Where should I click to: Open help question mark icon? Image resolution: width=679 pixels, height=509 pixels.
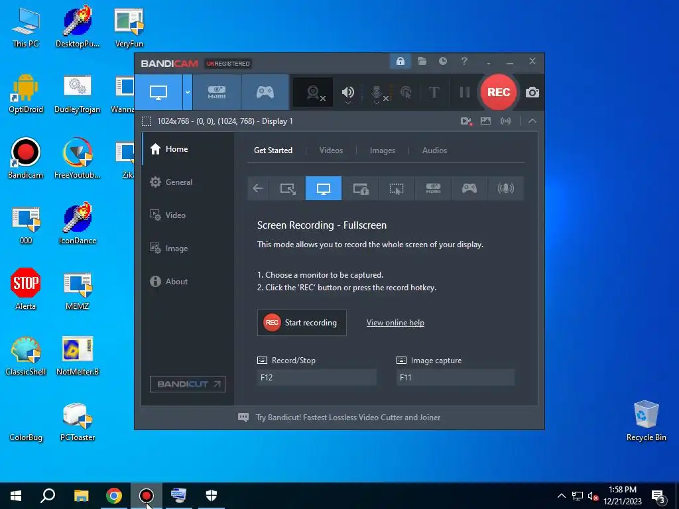coord(463,62)
